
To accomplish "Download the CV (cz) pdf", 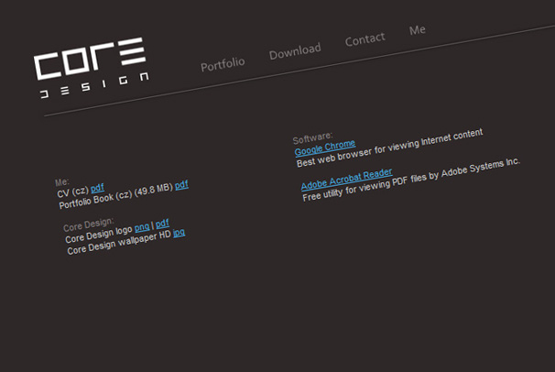I will 97,189.
